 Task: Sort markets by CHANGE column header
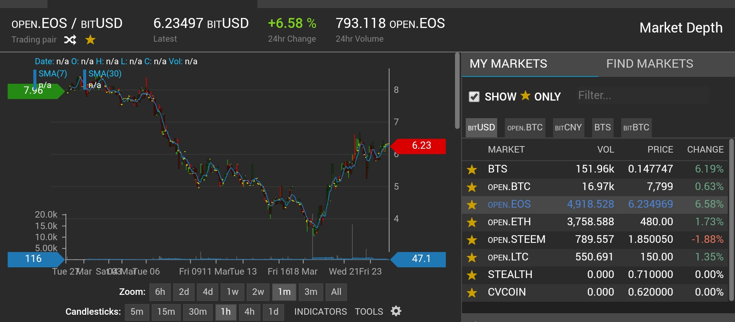coord(705,150)
